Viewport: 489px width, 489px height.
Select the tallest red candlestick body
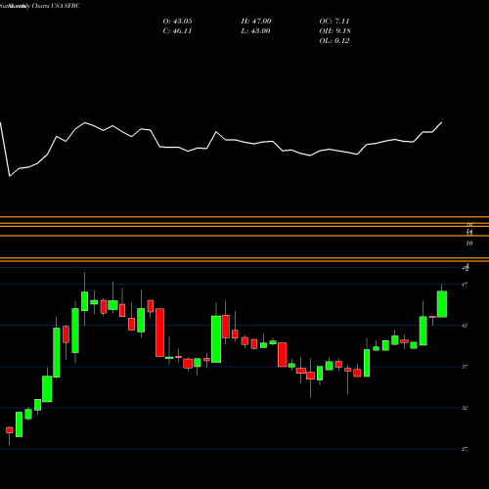159,333
